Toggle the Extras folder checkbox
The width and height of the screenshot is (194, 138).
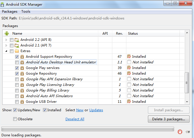pyautogui.click(x=12, y=51)
